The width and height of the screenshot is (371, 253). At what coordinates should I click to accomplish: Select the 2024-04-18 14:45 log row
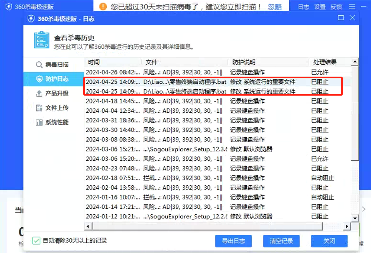(x=218, y=101)
